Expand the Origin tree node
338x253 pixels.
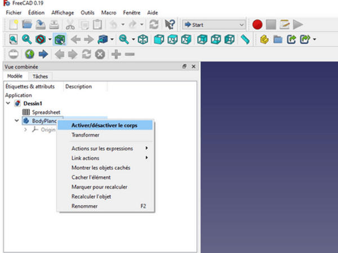click(x=25, y=129)
